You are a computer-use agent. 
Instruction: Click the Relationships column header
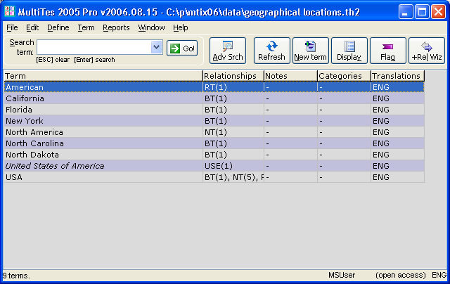pos(233,76)
